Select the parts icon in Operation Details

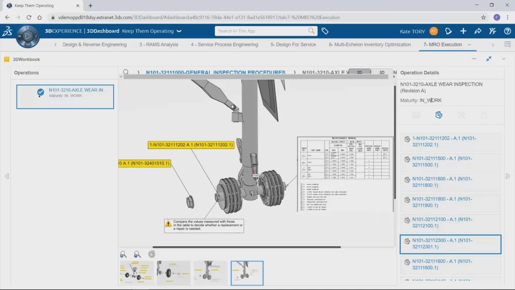439,115
